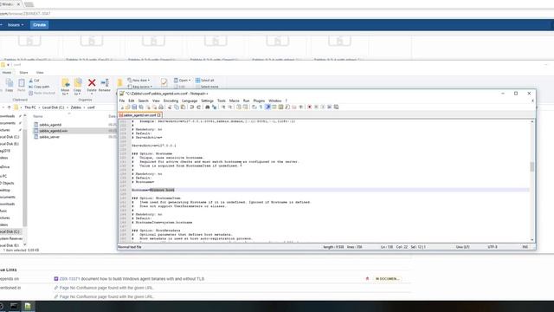This screenshot has width=554, height=312.
Task: Click the Replace icon in Notepad++ toolbar
Action: tap(215, 107)
